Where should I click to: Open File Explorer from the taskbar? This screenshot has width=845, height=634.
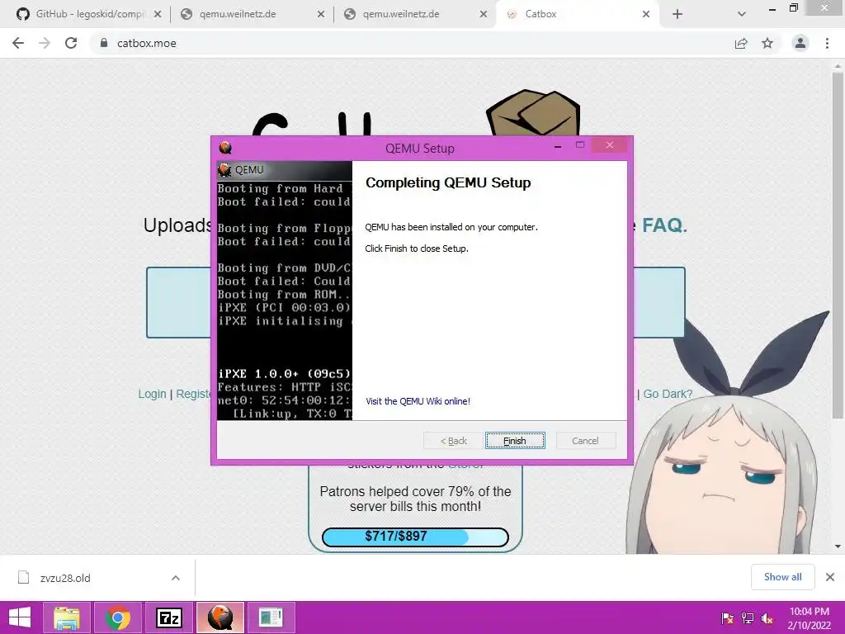(x=67, y=617)
